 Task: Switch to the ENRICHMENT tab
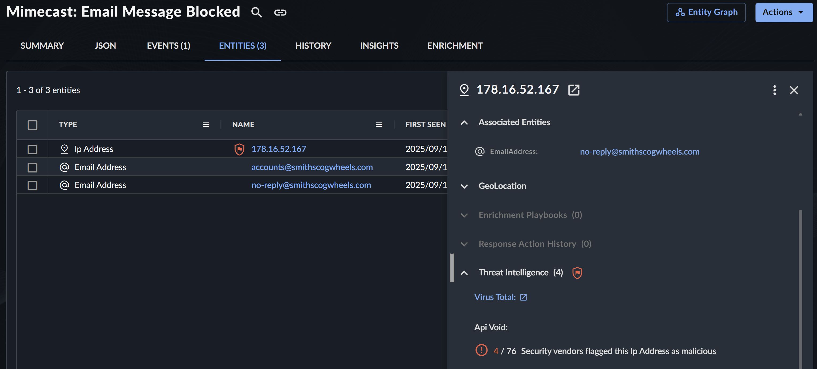tap(455, 46)
